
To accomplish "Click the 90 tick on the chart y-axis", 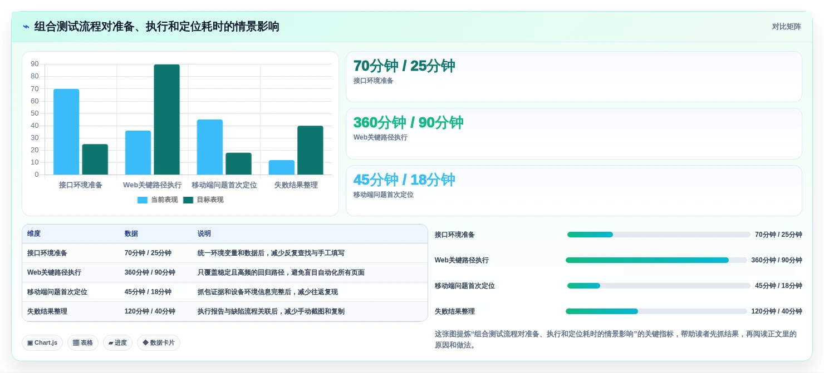I will click(35, 64).
